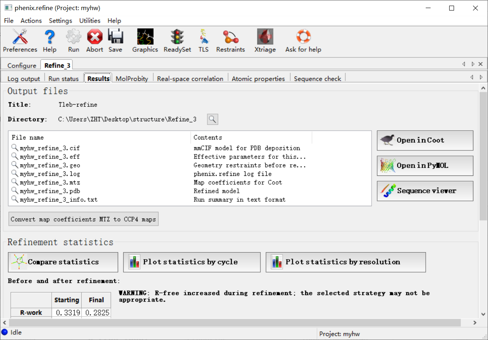Image resolution: width=488 pixels, height=340 pixels.
Task: Open the MolProbity tab
Action: [132, 78]
